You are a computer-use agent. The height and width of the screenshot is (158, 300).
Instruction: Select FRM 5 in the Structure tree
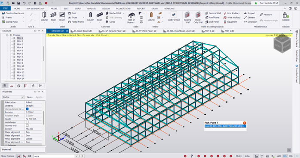tap(20, 51)
